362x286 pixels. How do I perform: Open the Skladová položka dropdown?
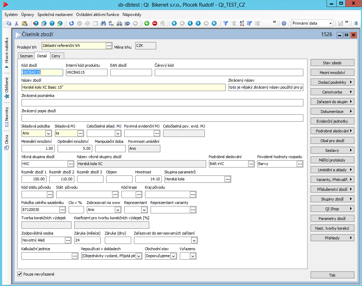click(48, 133)
